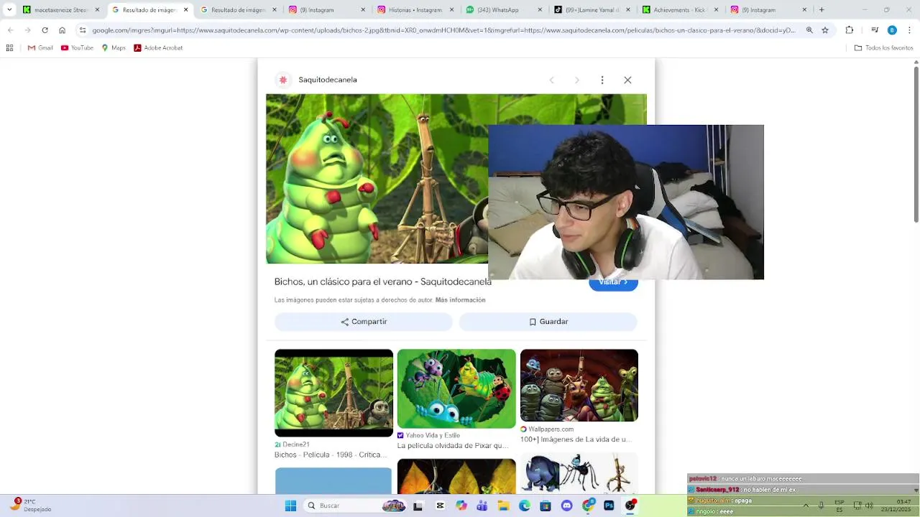Click the zoom magnifier icon in address bar
Image resolution: width=920 pixels, height=517 pixels.
click(809, 30)
